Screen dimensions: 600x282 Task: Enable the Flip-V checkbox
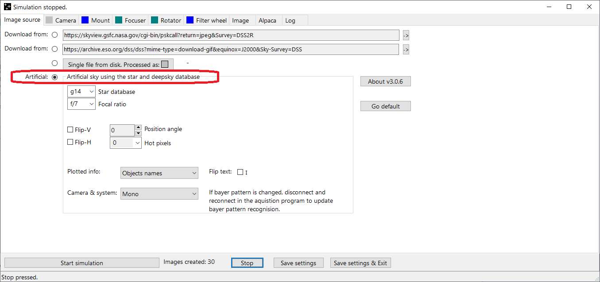[70, 130]
